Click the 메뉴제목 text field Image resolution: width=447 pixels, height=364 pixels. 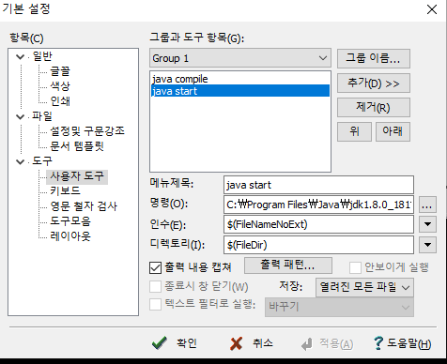click(x=318, y=185)
